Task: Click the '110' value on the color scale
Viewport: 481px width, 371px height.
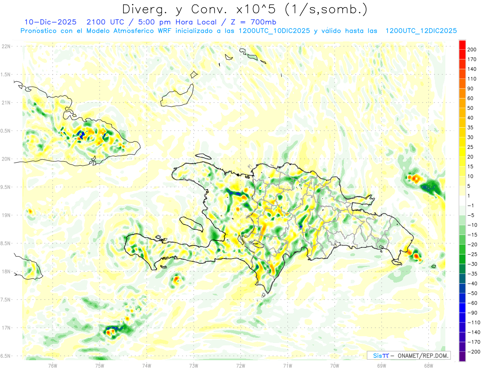Action: click(x=472, y=79)
